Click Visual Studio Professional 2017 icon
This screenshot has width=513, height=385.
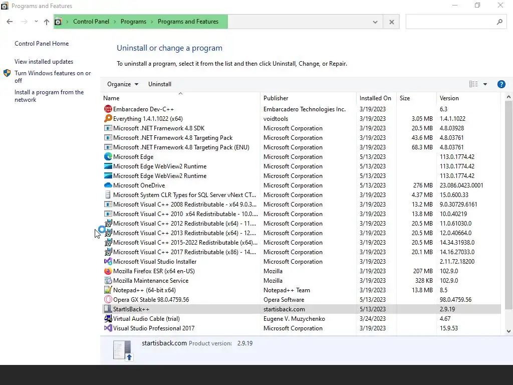point(108,328)
